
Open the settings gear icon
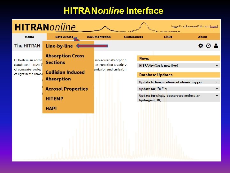coord(201,46)
